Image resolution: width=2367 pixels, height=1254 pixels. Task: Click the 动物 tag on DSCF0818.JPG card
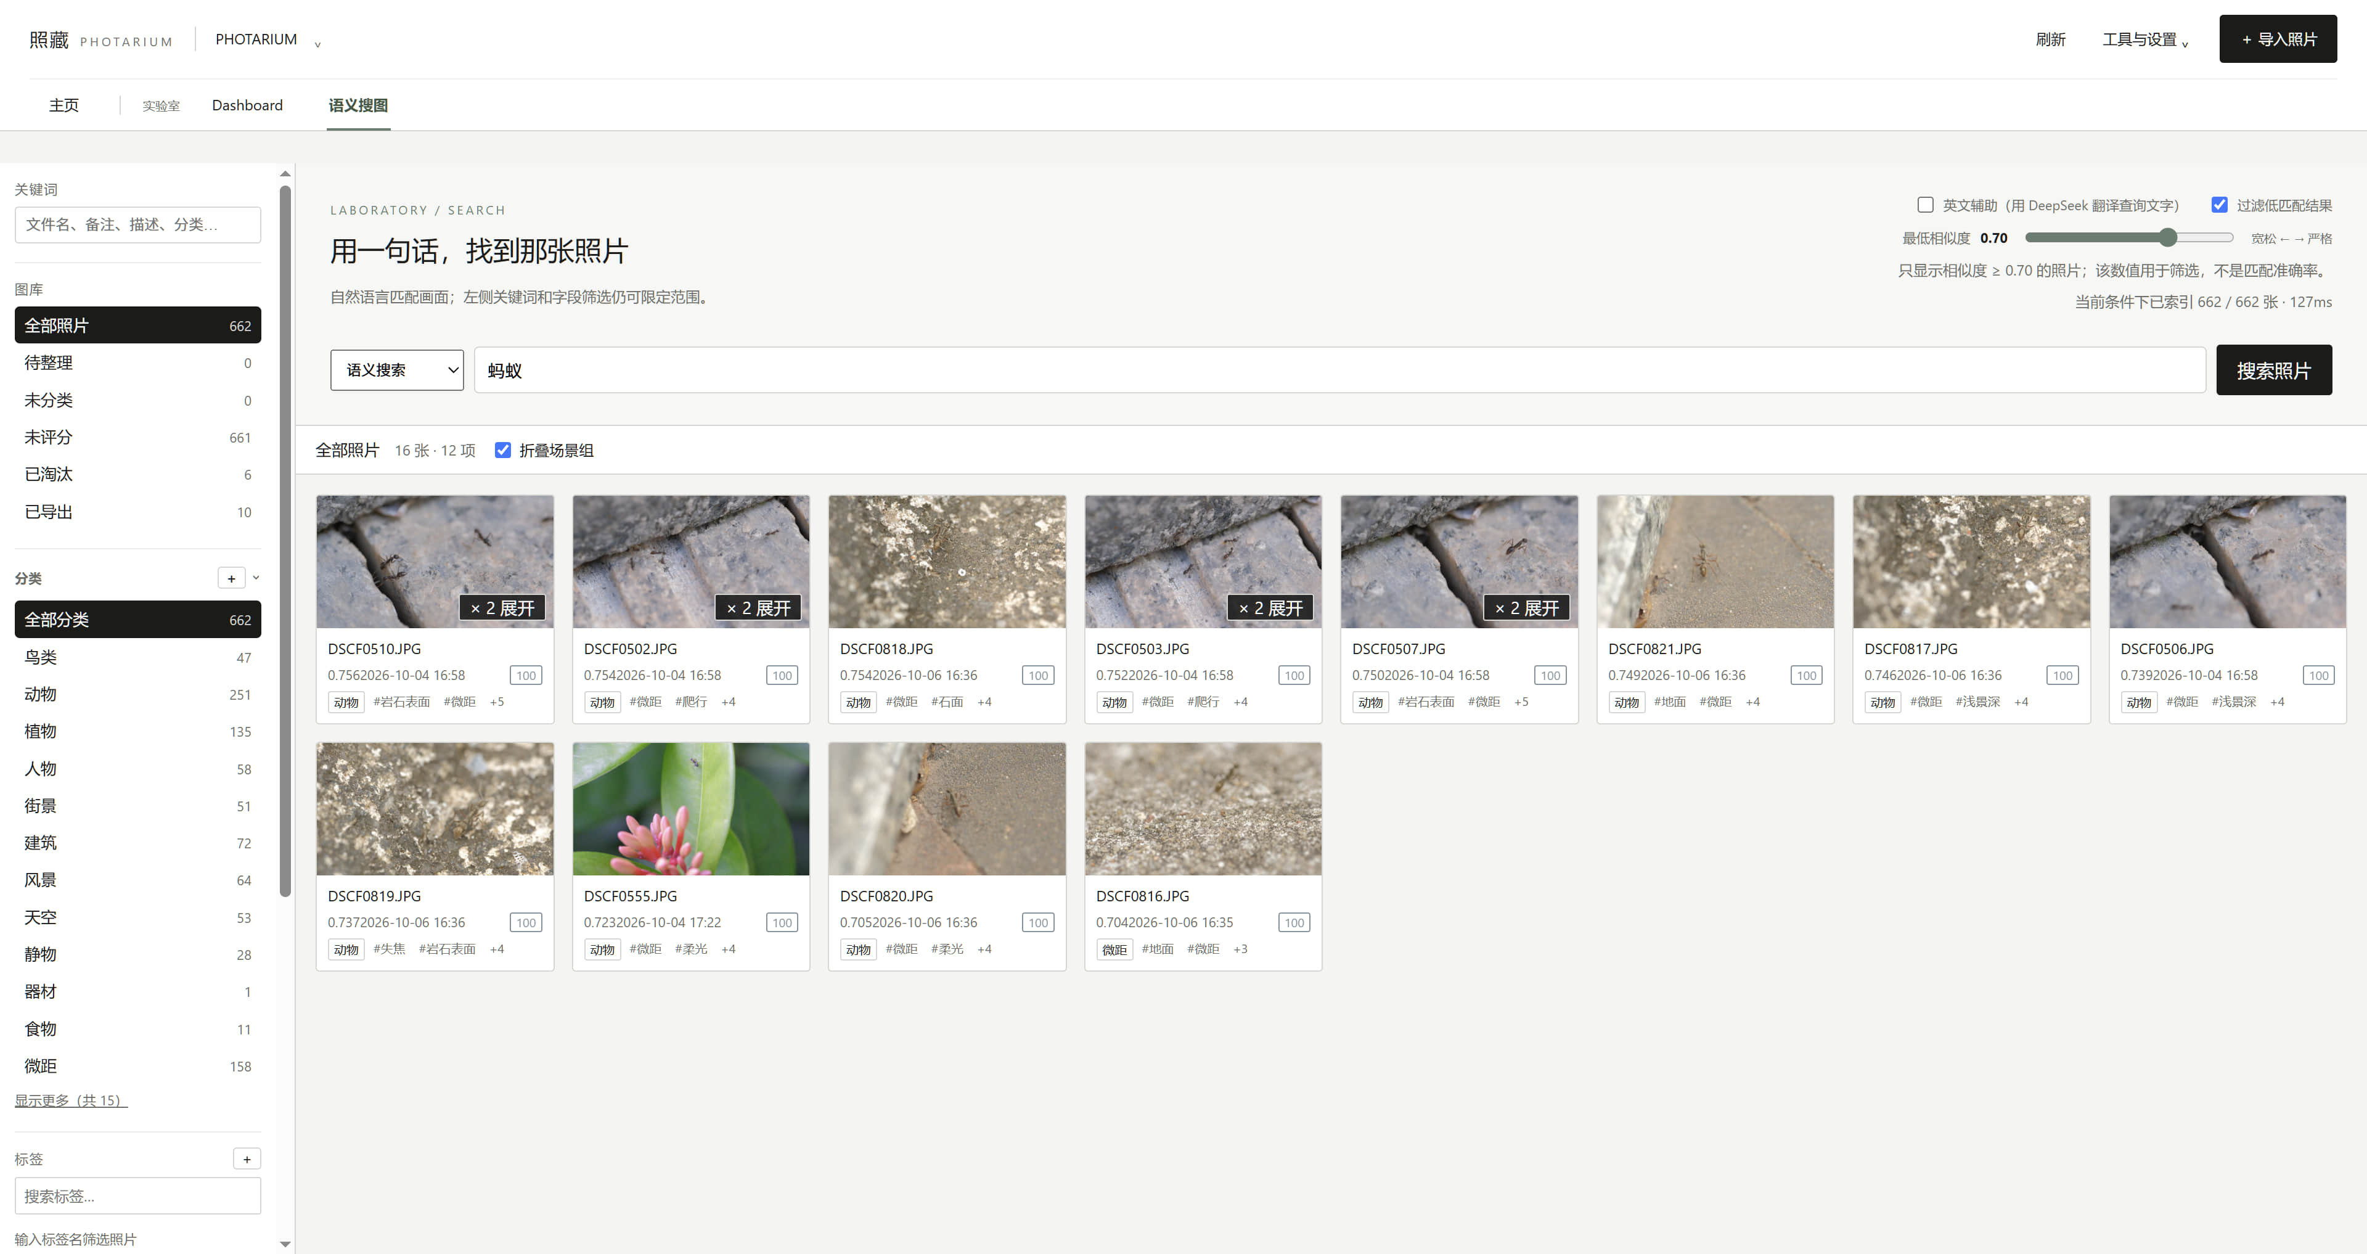(858, 702)
